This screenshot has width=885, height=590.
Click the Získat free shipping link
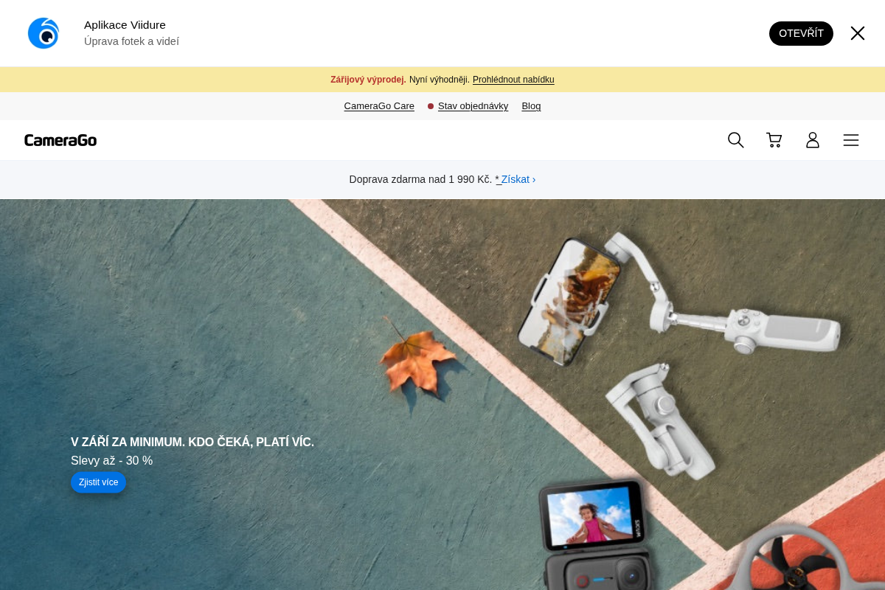pos(518,179)
